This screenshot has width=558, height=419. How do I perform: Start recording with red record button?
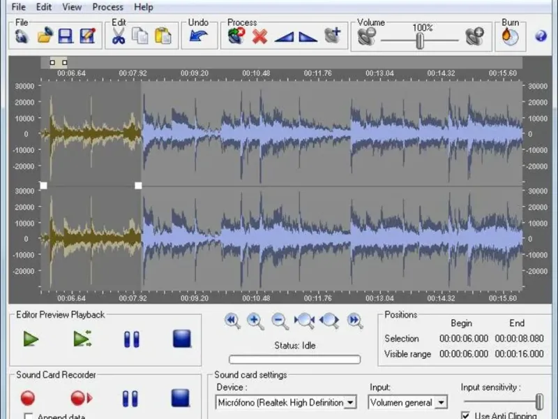click(x=28, y=398)
